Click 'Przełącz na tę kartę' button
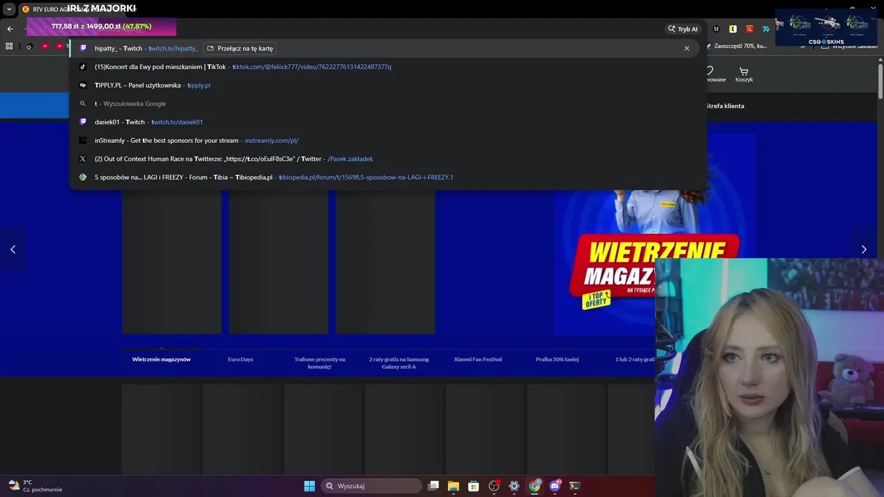The height and width of the screenshot is (497, 884). coord(240,48)
